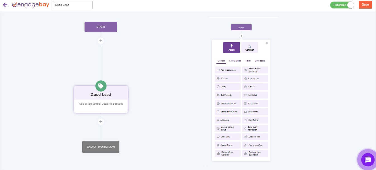
Task: Open the Ticket tab
Action: [x=248, y=61]
